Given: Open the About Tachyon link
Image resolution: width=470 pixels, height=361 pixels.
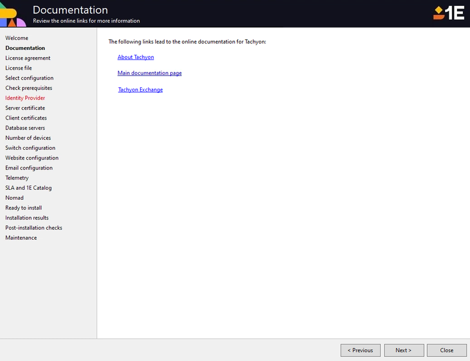Looking at the screenshot, I should click(136, 57).
